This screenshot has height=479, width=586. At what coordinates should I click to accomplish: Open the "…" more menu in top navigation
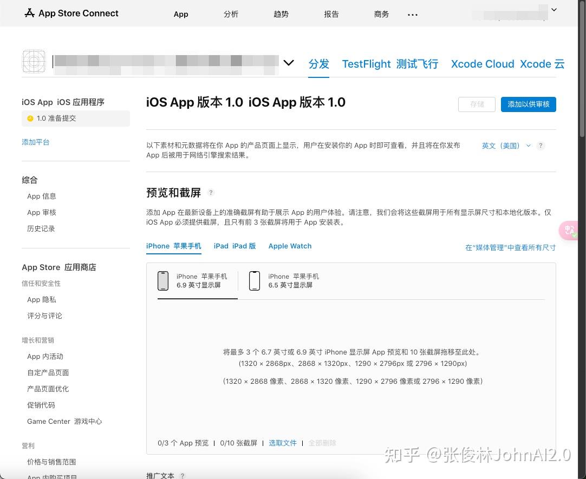click(x=412, y=14)
